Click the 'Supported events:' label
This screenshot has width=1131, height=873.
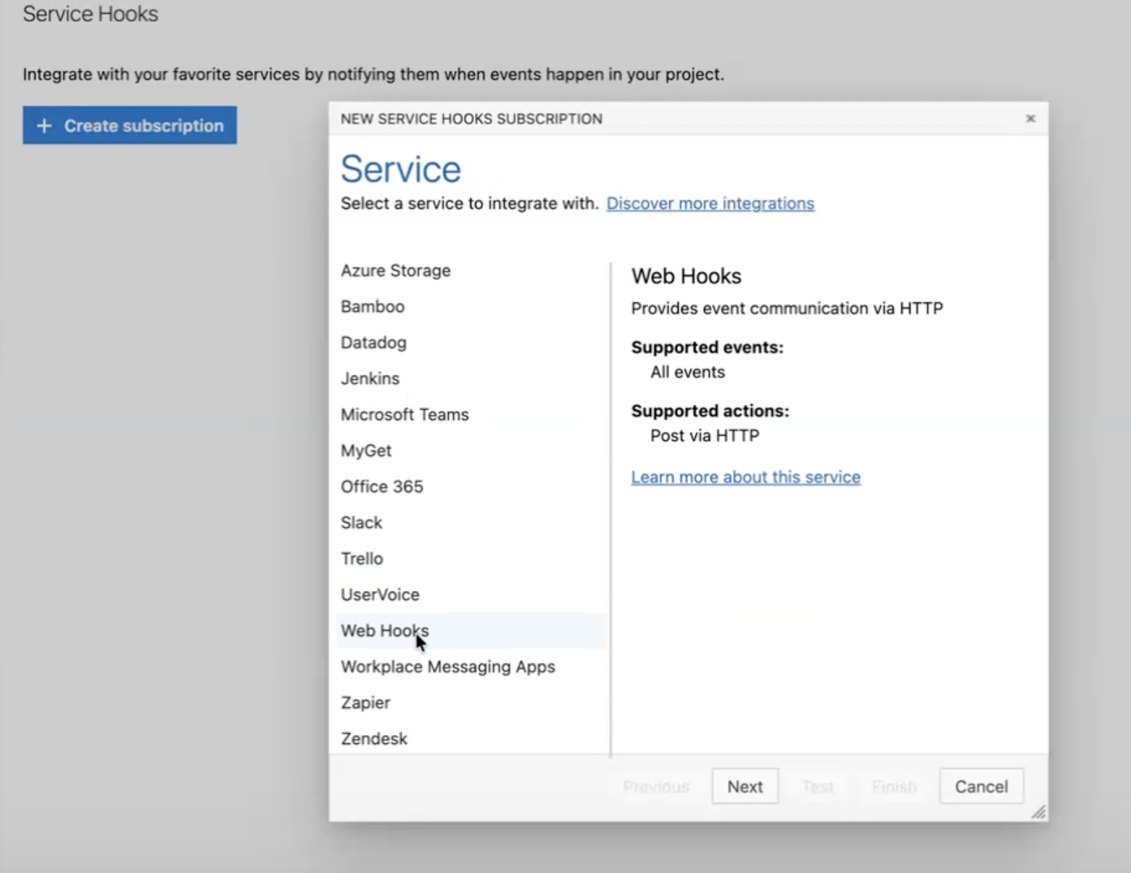pyautogui.click(x=707, y=347)
